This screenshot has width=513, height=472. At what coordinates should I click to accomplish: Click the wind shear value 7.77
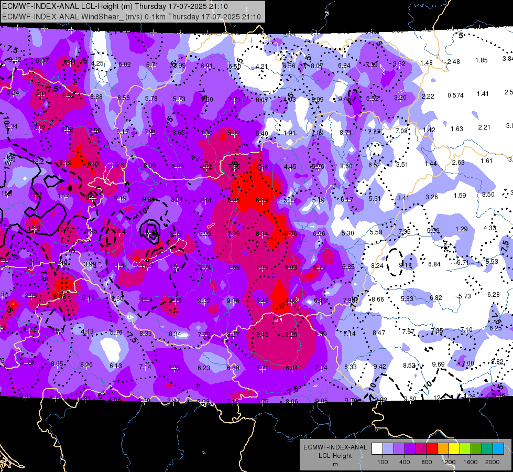374,132
